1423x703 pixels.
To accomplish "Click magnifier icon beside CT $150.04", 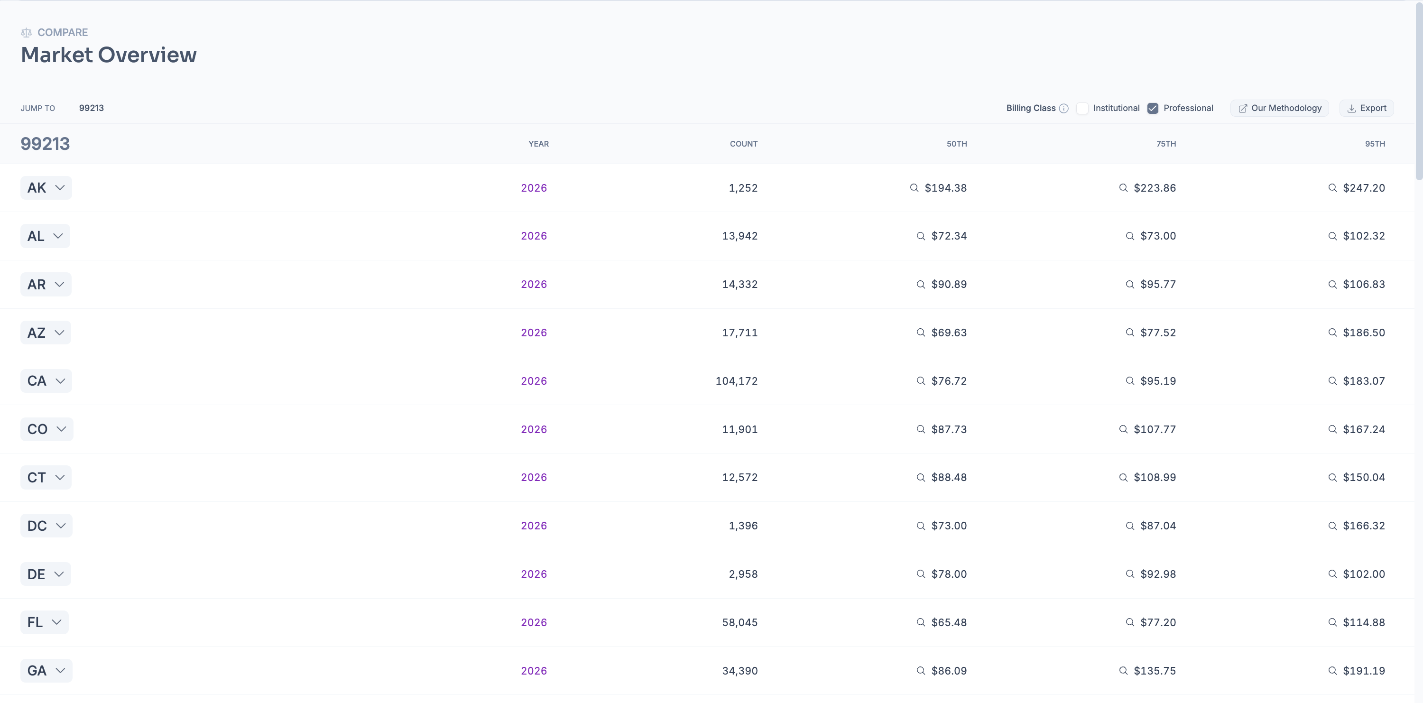I will (1332, 477).
